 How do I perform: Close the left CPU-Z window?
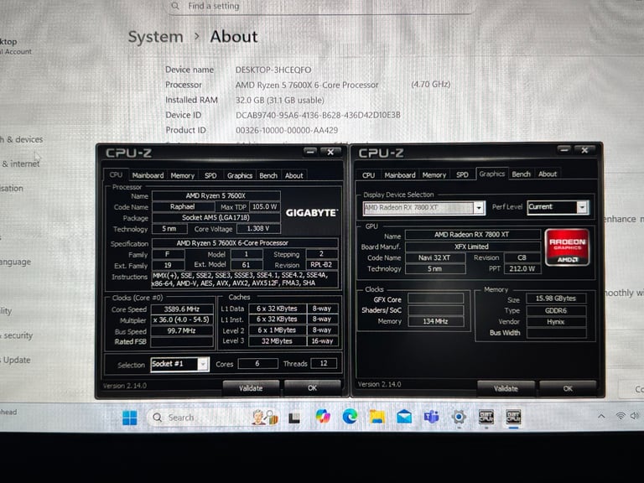click(330, 152)
